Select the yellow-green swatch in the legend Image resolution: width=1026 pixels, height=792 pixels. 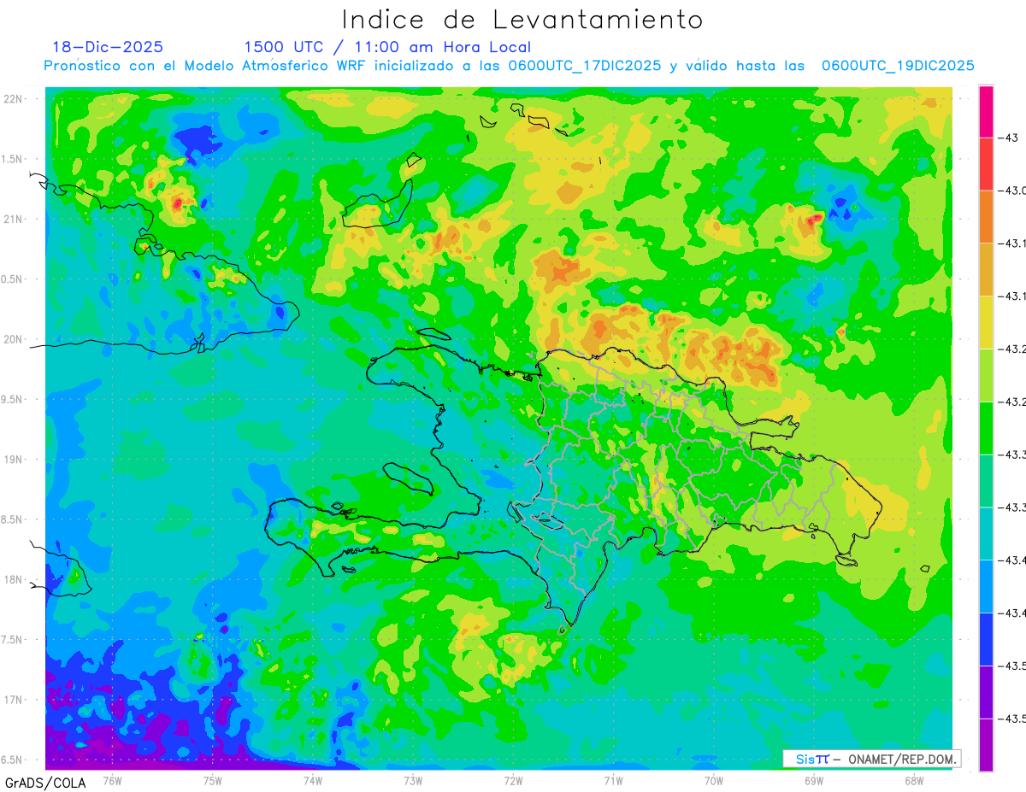click(986, 375)
